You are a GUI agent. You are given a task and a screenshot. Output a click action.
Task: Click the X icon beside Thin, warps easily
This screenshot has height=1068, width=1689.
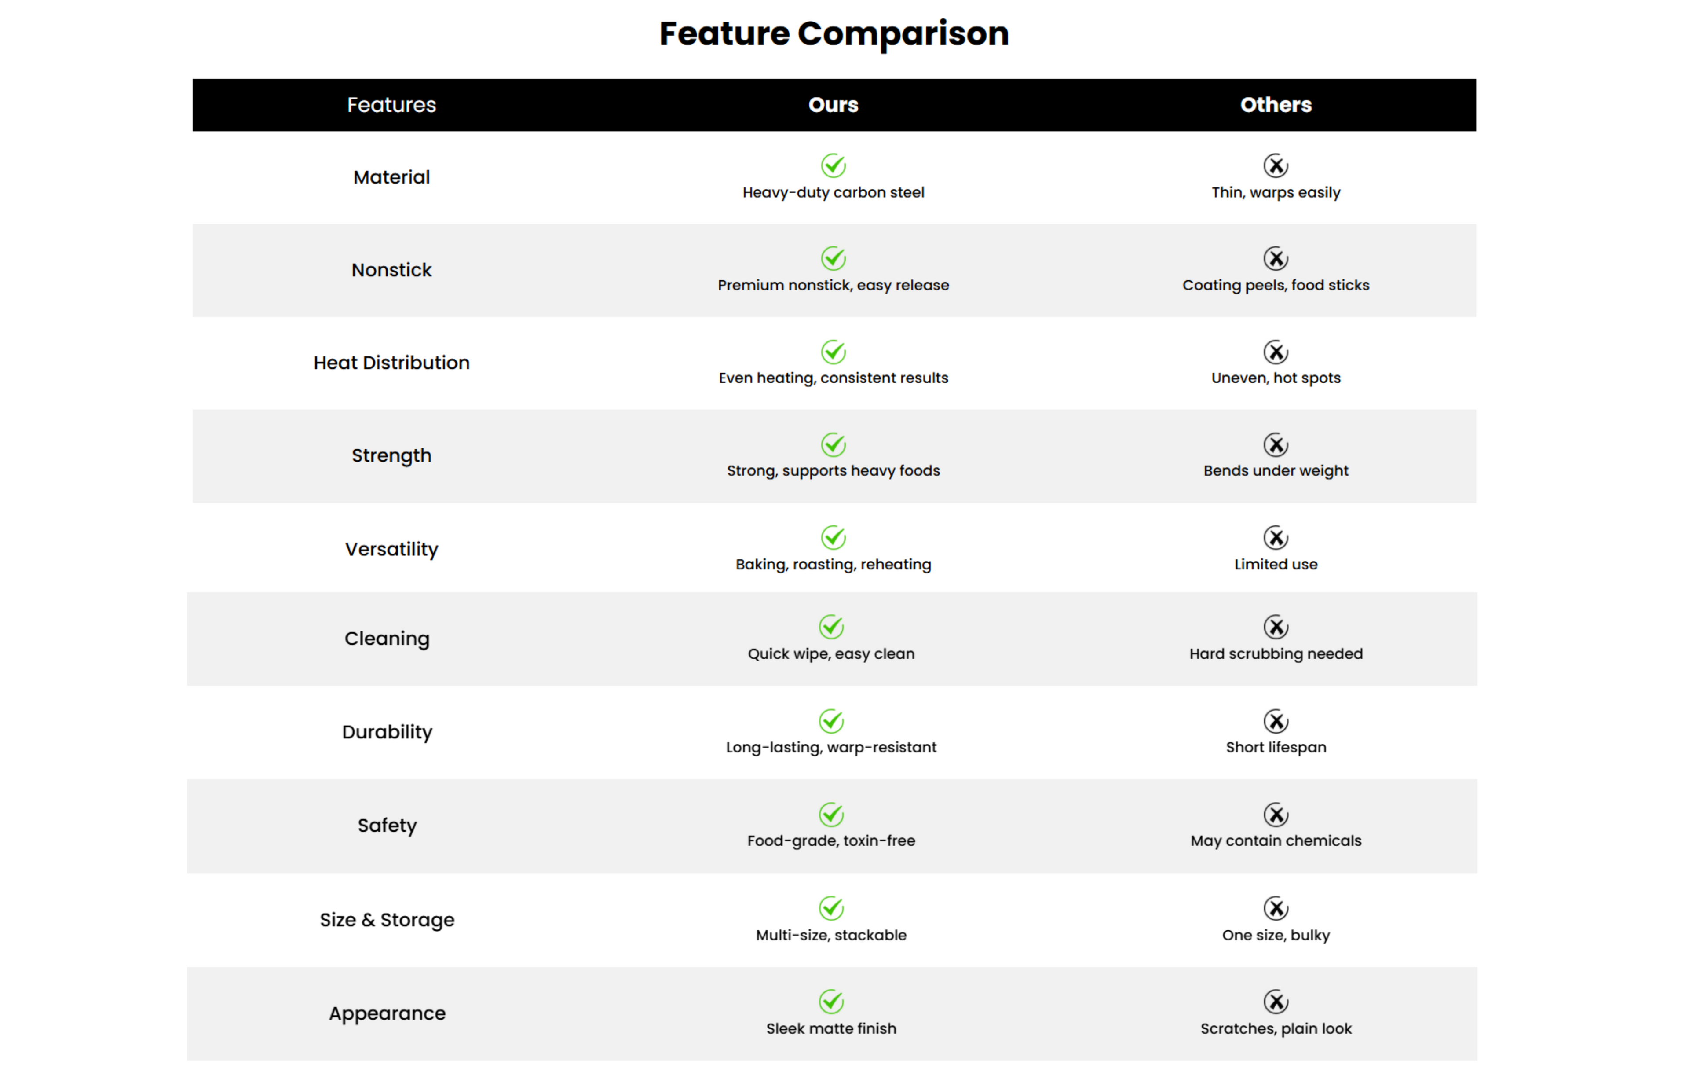click(1276, 166)
